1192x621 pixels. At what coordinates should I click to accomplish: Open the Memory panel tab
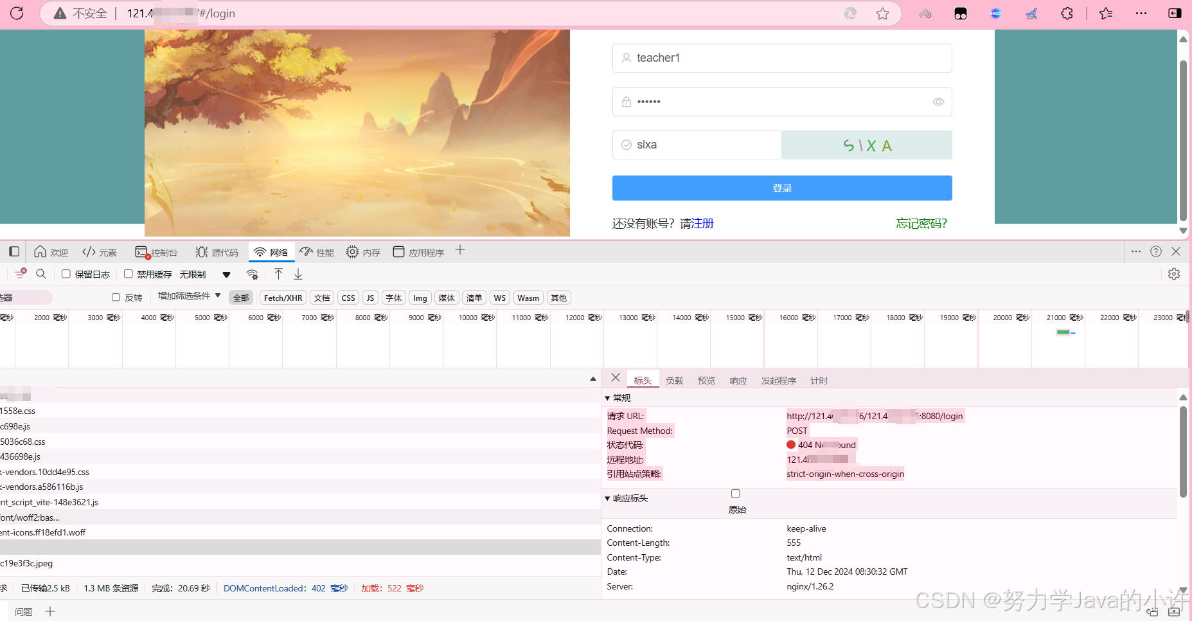point(363,252)
